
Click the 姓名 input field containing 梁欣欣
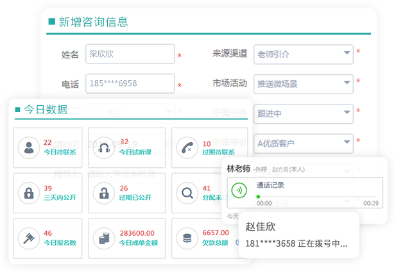tap(130, 54)
